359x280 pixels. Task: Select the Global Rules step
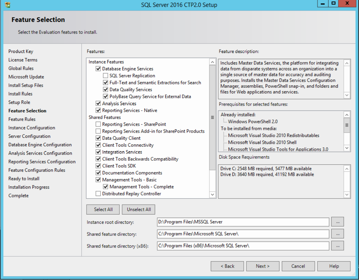(21, 68)
